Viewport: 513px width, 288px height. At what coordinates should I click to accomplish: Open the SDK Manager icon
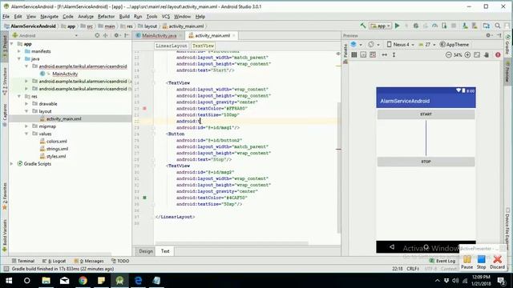click(x=475, y=26)
